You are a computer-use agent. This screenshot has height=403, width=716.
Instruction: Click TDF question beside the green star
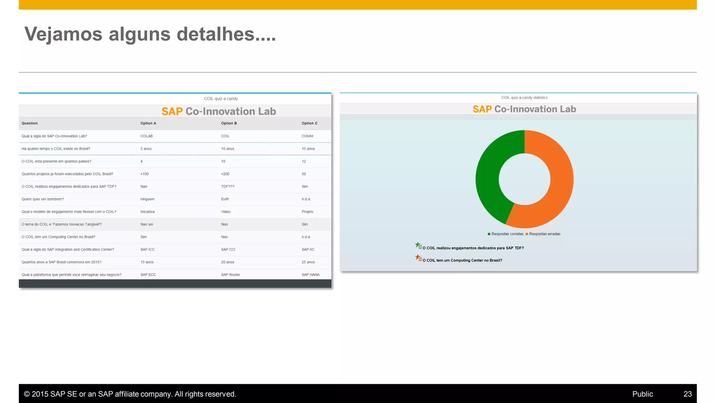[x=473, y=248]
